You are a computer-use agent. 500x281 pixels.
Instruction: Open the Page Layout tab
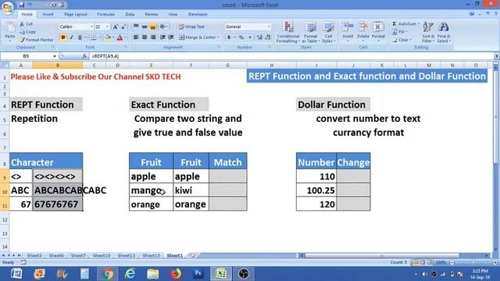click(76, 14)
